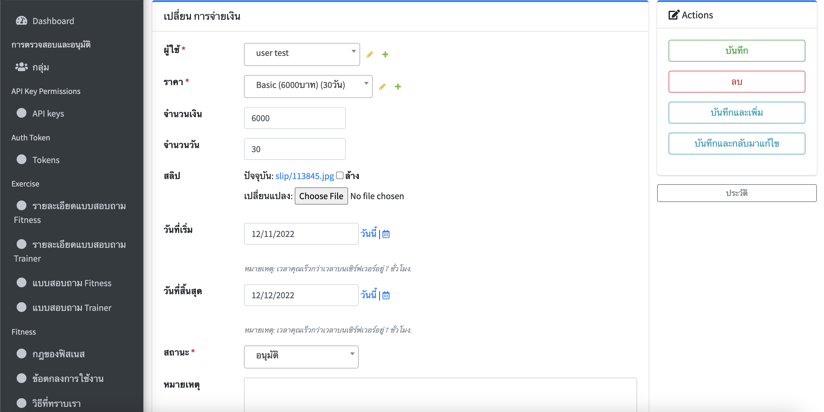Click the group people icon in sidebar
This screenshot has height=412, width=824.
coord(22,67)
